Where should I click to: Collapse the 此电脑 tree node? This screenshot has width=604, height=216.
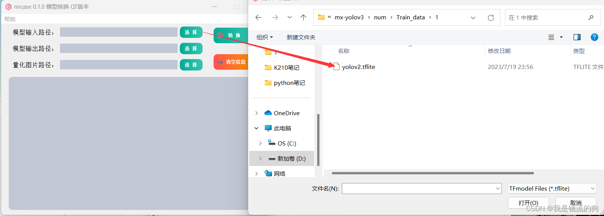pyautogui.click(x=256, y=128)
